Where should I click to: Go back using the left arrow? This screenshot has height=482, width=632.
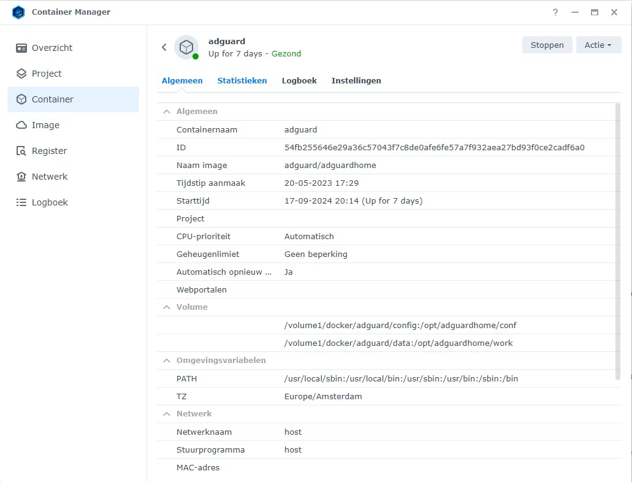[x=164, y=47]
